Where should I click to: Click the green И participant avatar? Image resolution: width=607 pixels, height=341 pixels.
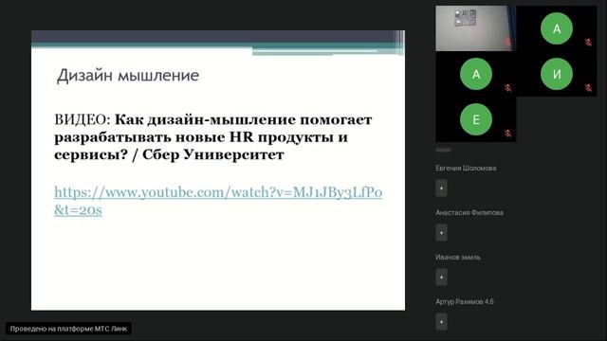click(x=557, y=74)
